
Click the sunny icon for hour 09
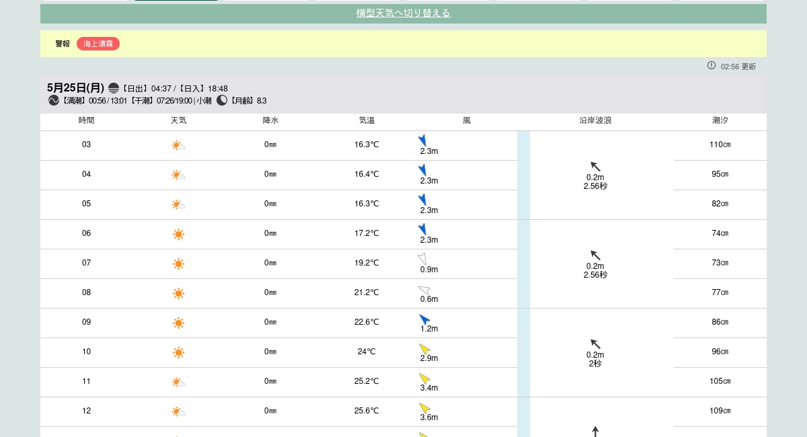tap(178, 323)
